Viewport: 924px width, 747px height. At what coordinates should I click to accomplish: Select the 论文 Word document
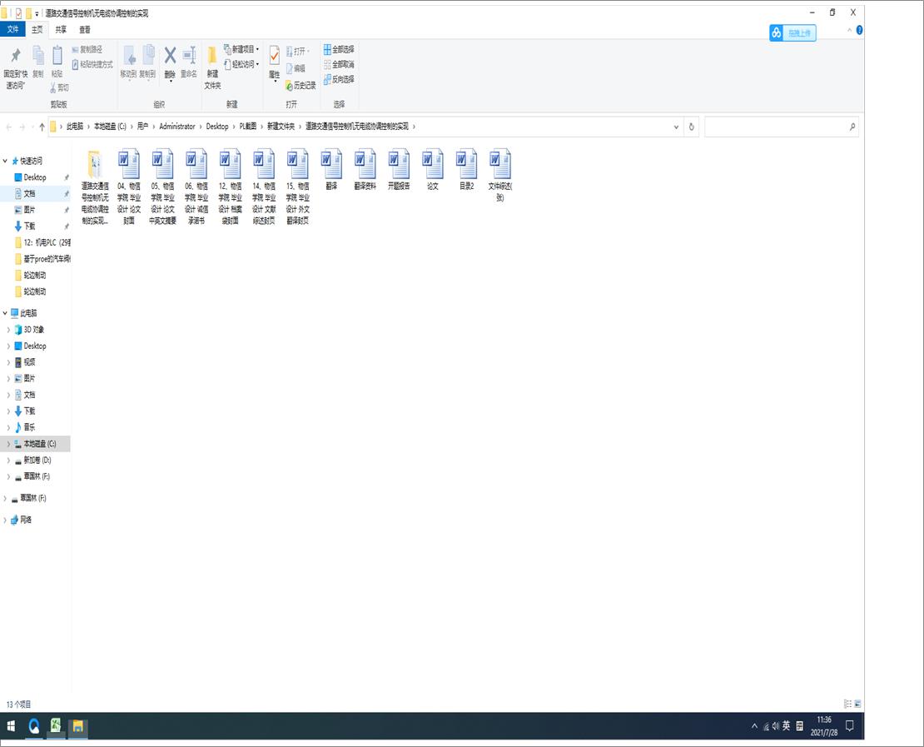point(433,171)
